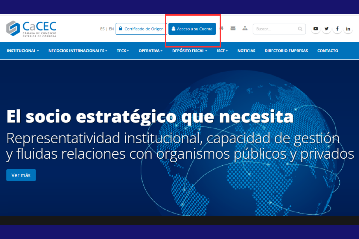Switch language to ES
The image size is (359, 239).
click(102, 29)
